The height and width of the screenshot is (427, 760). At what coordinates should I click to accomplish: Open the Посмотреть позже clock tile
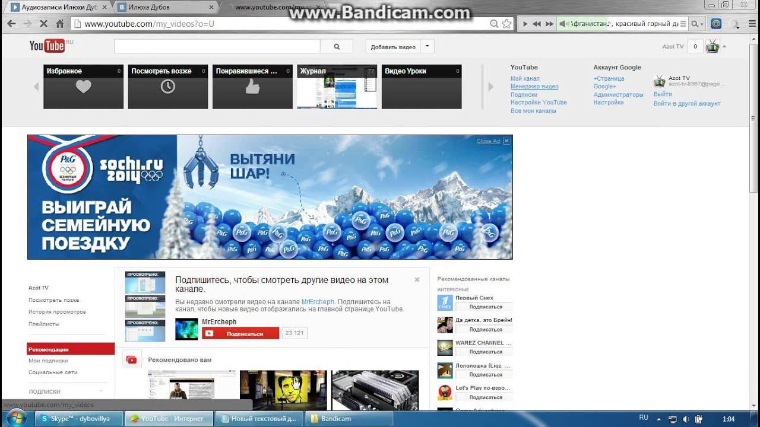point(168,87)
